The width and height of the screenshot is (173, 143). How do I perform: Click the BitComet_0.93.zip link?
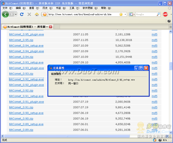click(x=21, y=74)
